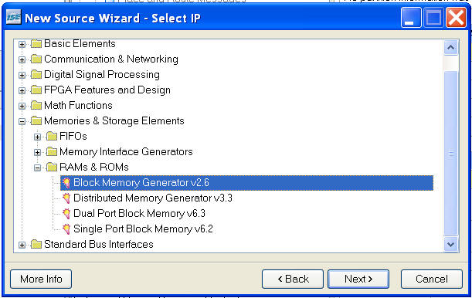
Task: Collapse the RAMs & ROMs node
Action: click(37, 168)
